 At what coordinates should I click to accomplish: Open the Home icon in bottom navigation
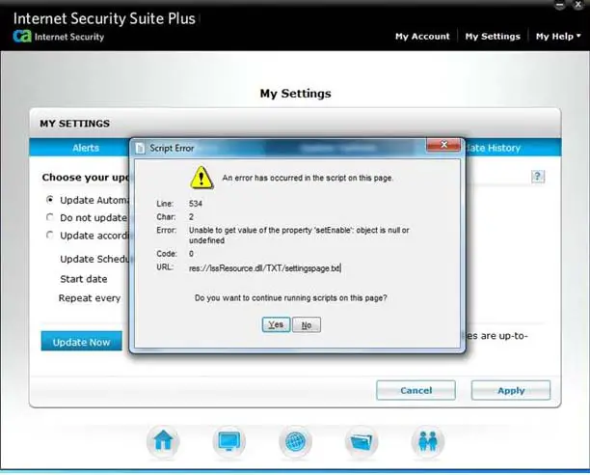coord(163,441)
